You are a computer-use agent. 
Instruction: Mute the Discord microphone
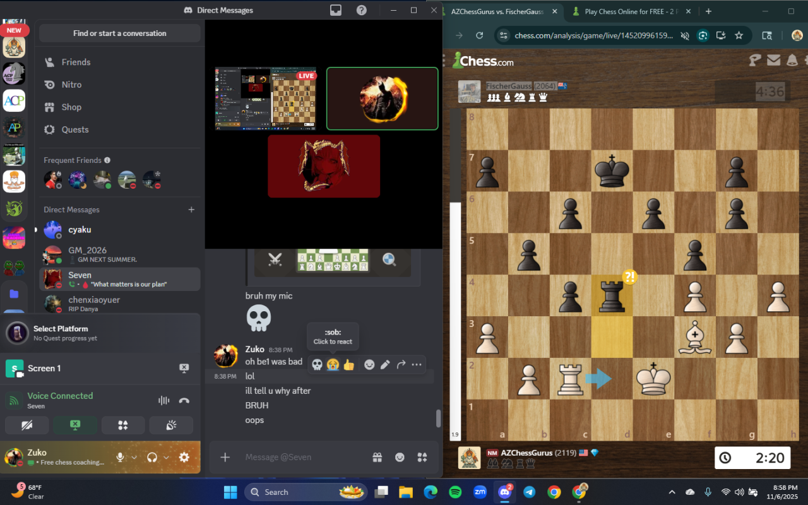(120, 457)
